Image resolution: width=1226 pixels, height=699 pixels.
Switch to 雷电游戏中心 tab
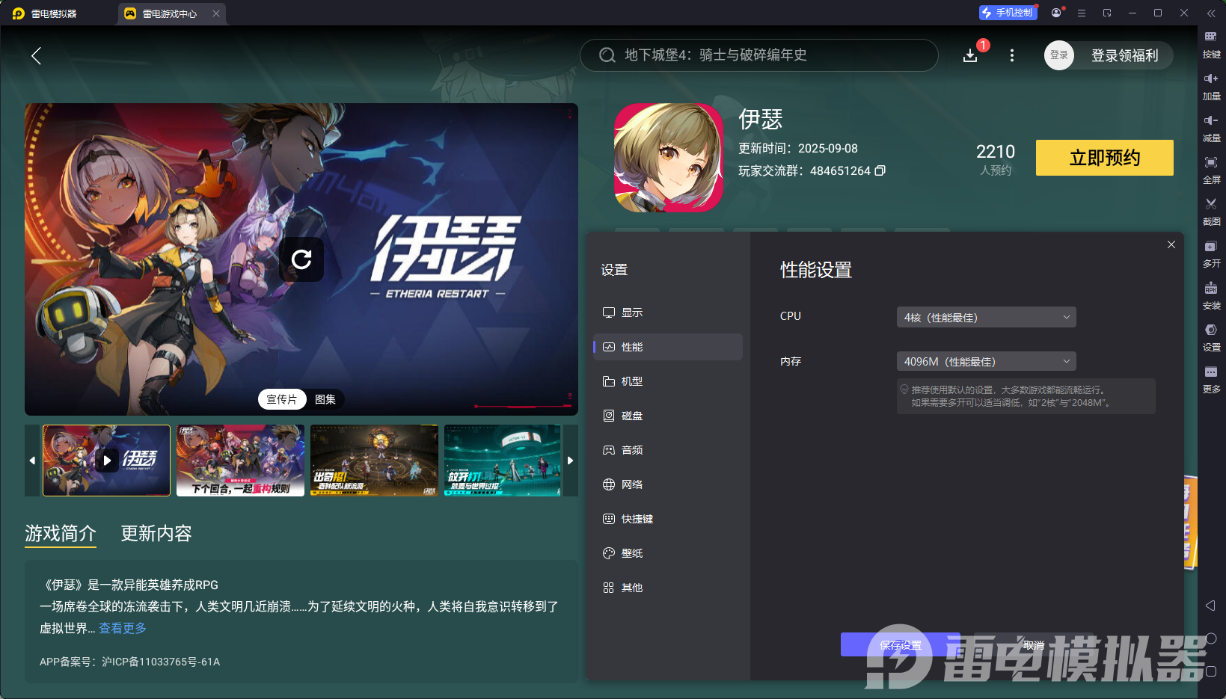coord(171,13)
